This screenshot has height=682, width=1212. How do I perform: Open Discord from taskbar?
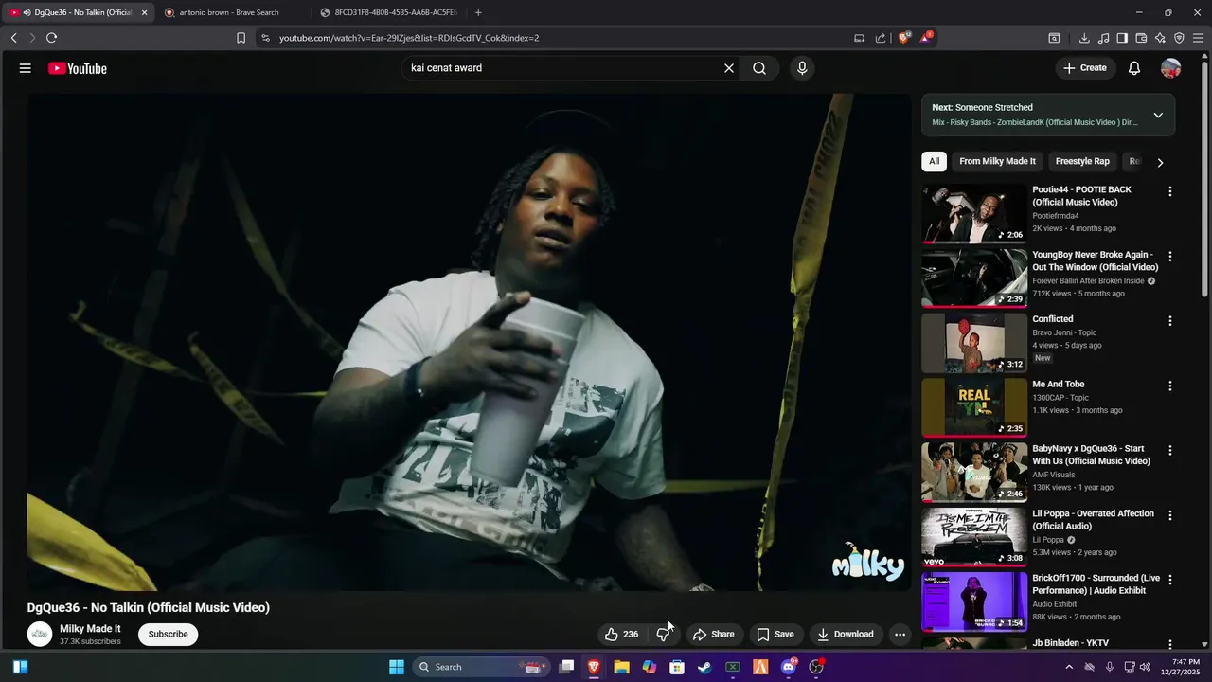pos(788,667)
